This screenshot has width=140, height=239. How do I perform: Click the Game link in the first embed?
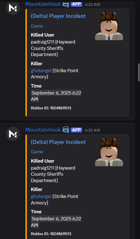37,26
